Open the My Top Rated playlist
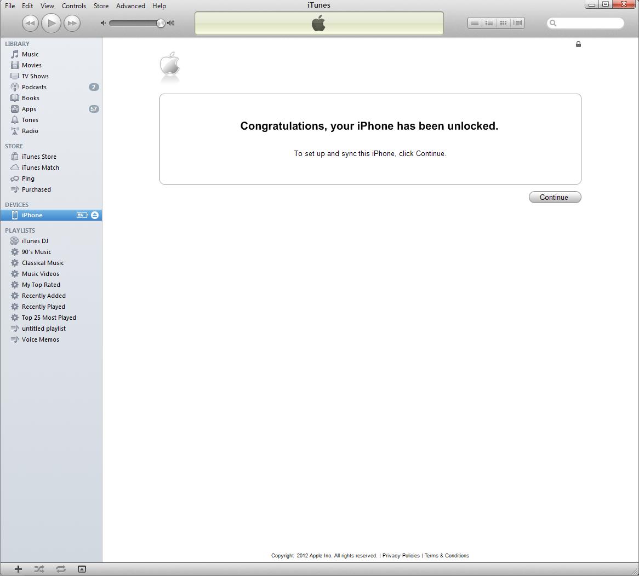This screenshot has width=639, height=576. point(51,285)
